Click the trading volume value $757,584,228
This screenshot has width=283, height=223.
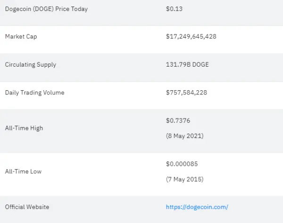click(186, 93)
